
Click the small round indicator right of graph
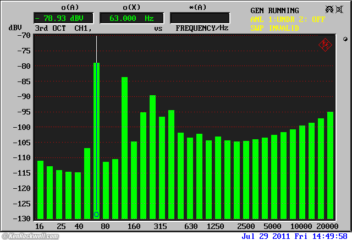point(345,40)
